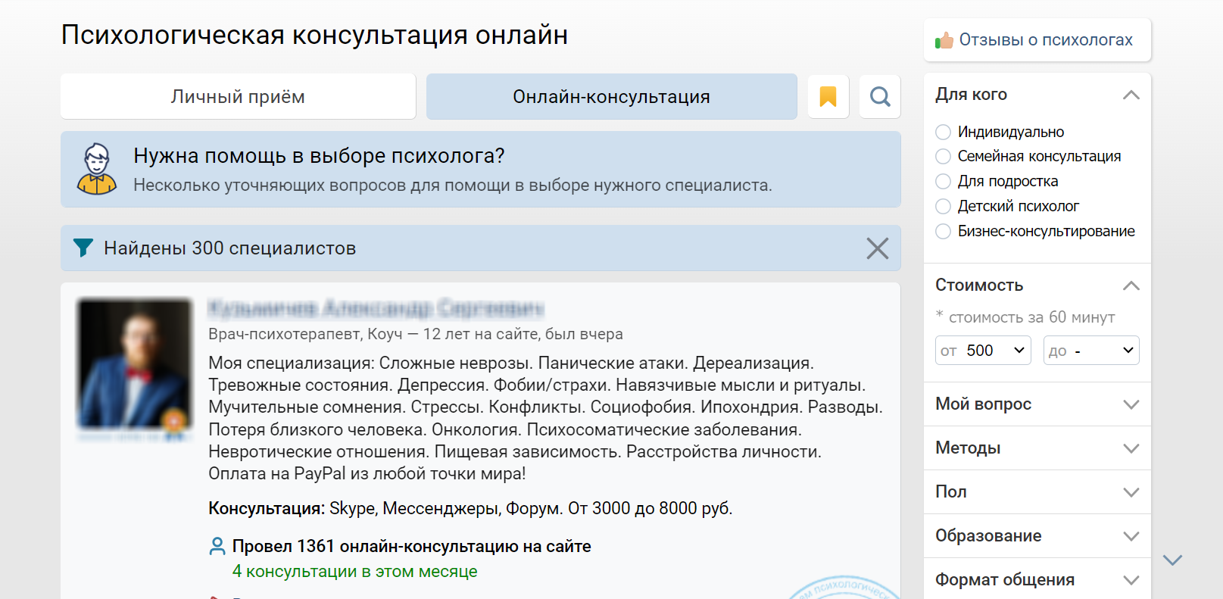This screenshot has height=599, width=1223.
Task: Choose Детский психолог radio button
Action: (943, 207)
